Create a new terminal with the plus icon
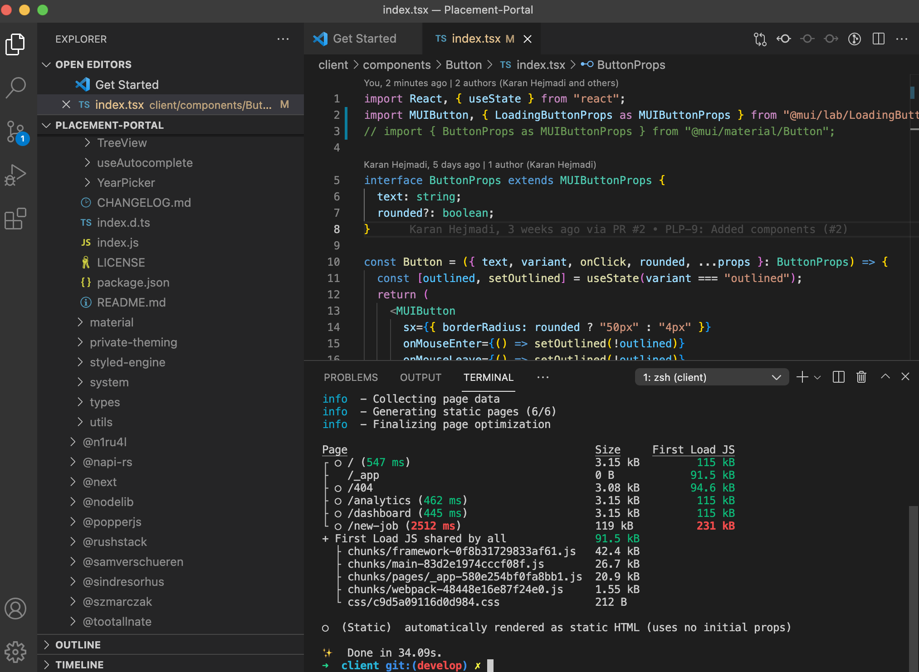Viewport: 919px width, 672px height. 802,377
